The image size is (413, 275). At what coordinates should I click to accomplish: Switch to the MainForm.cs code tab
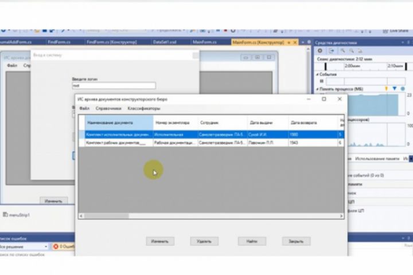(x=204, y=42)
